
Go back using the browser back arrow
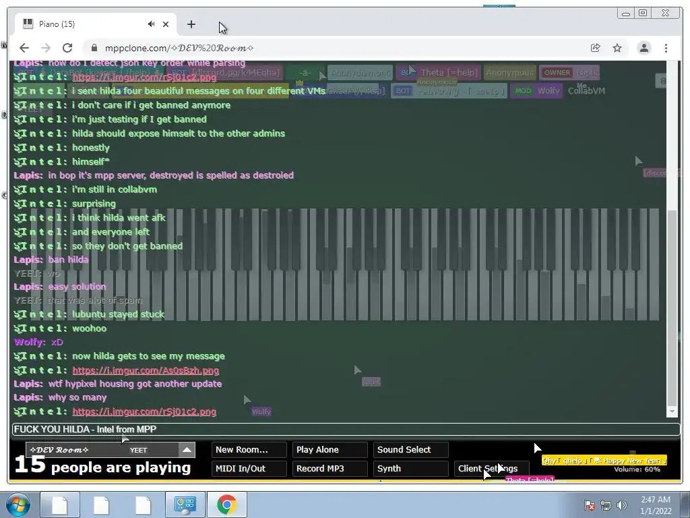[x=24, y=48]
